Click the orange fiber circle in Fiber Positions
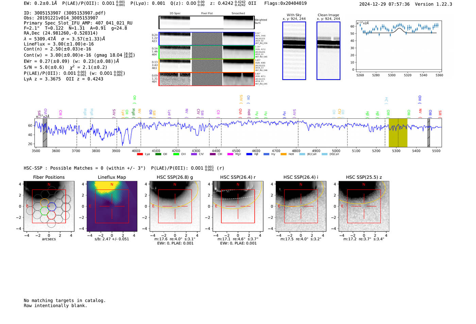This screenshot has width=476, height=324. (x=45, y=203)
